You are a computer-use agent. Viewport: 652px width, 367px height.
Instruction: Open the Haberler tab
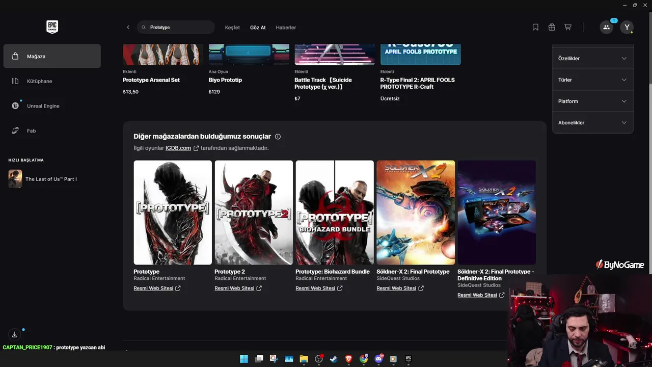[x=286, y=28]
